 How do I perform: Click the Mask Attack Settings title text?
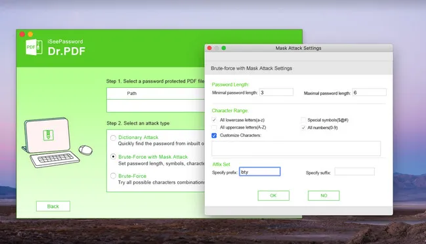pos(298,48)
